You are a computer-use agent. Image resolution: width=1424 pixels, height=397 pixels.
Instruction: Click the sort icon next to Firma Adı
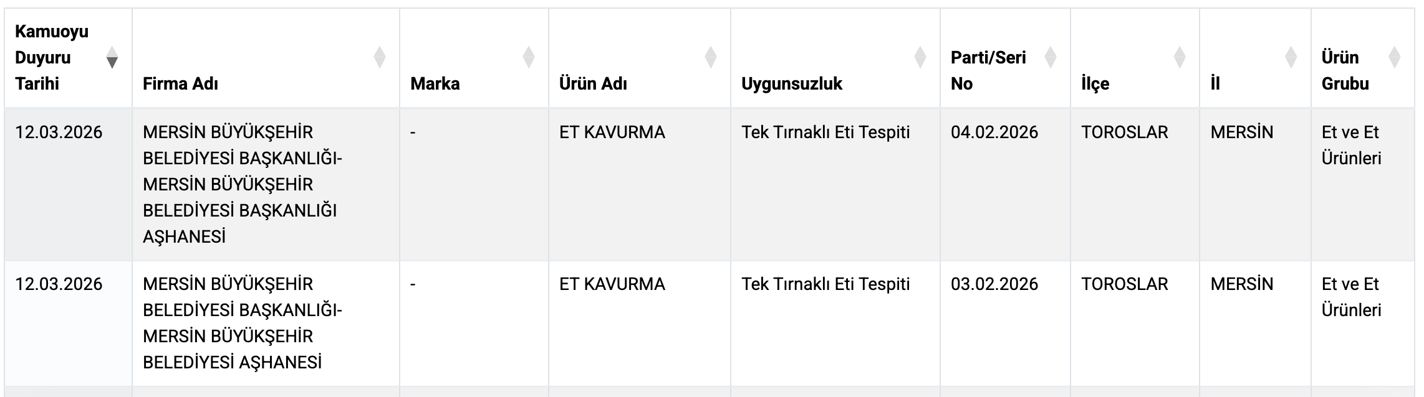coord(380,57)
